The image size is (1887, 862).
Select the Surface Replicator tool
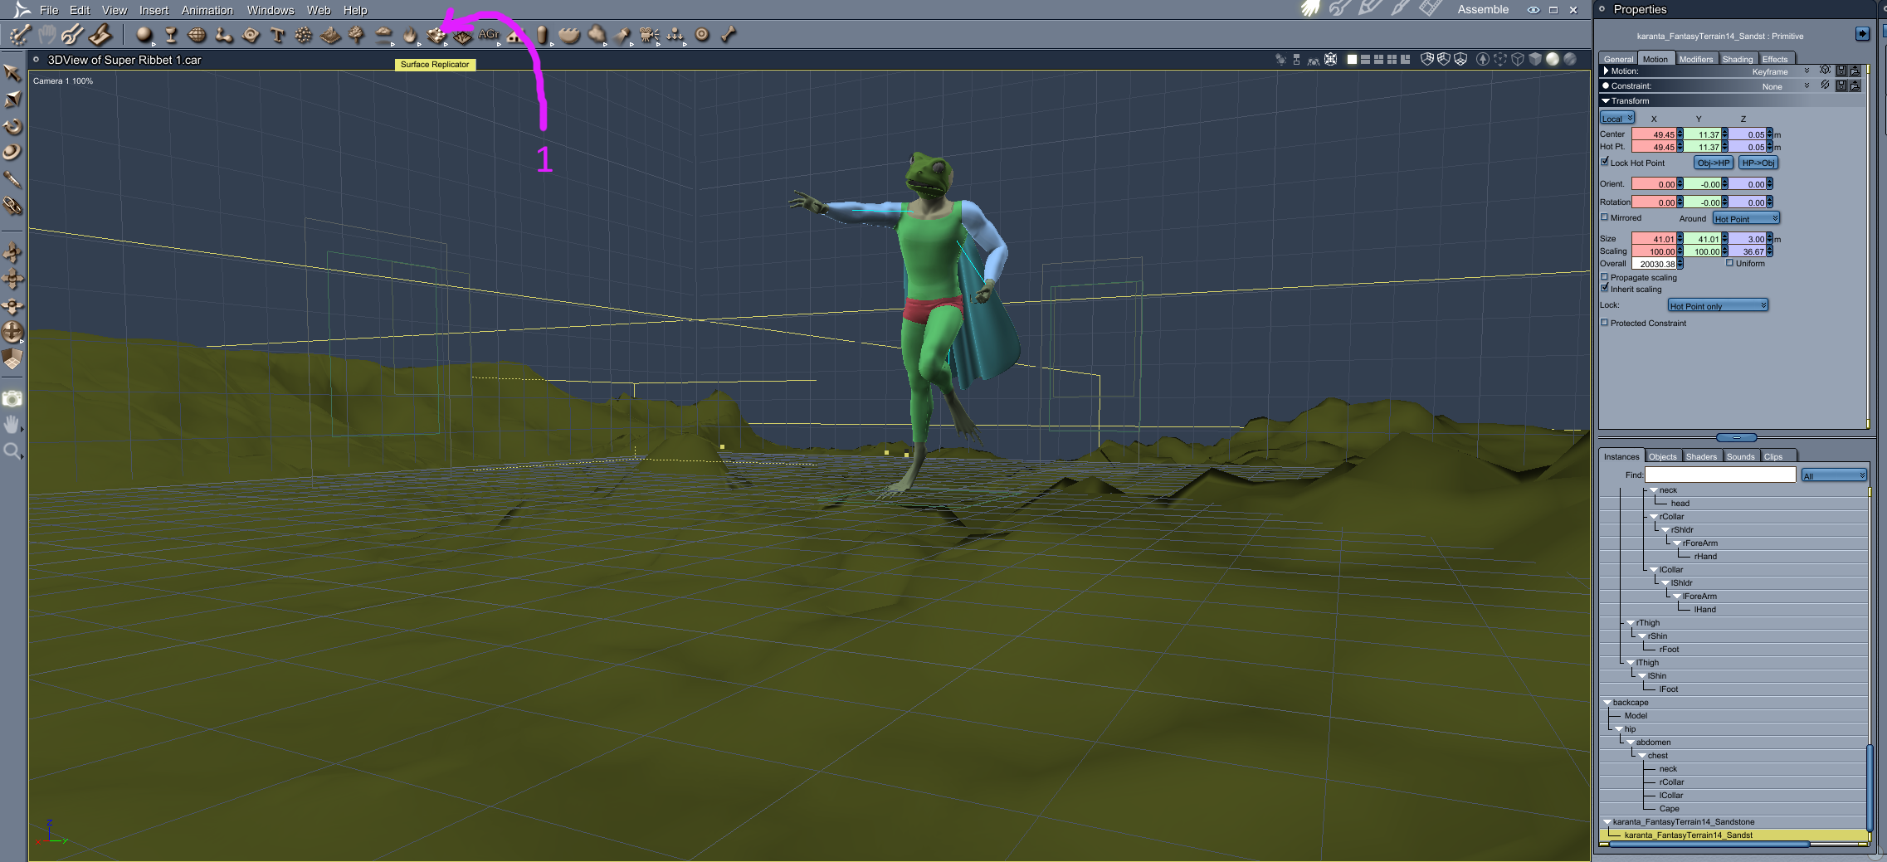[x=436, y=35]
